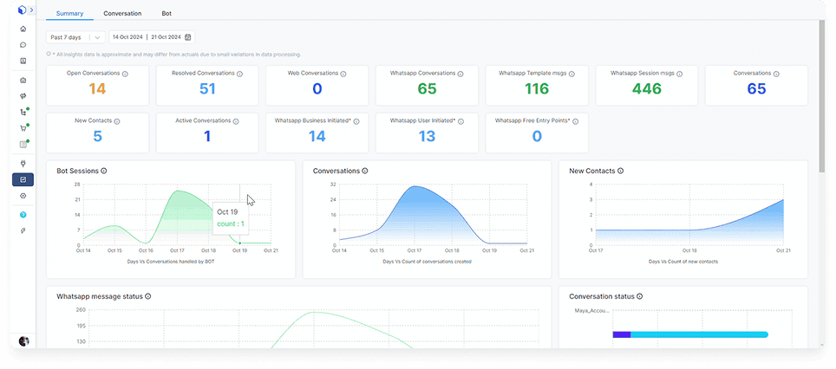This screenshot has height=369, width=836.
Task: Click info icon beside Open Conversations
Action: coord(126,74)
